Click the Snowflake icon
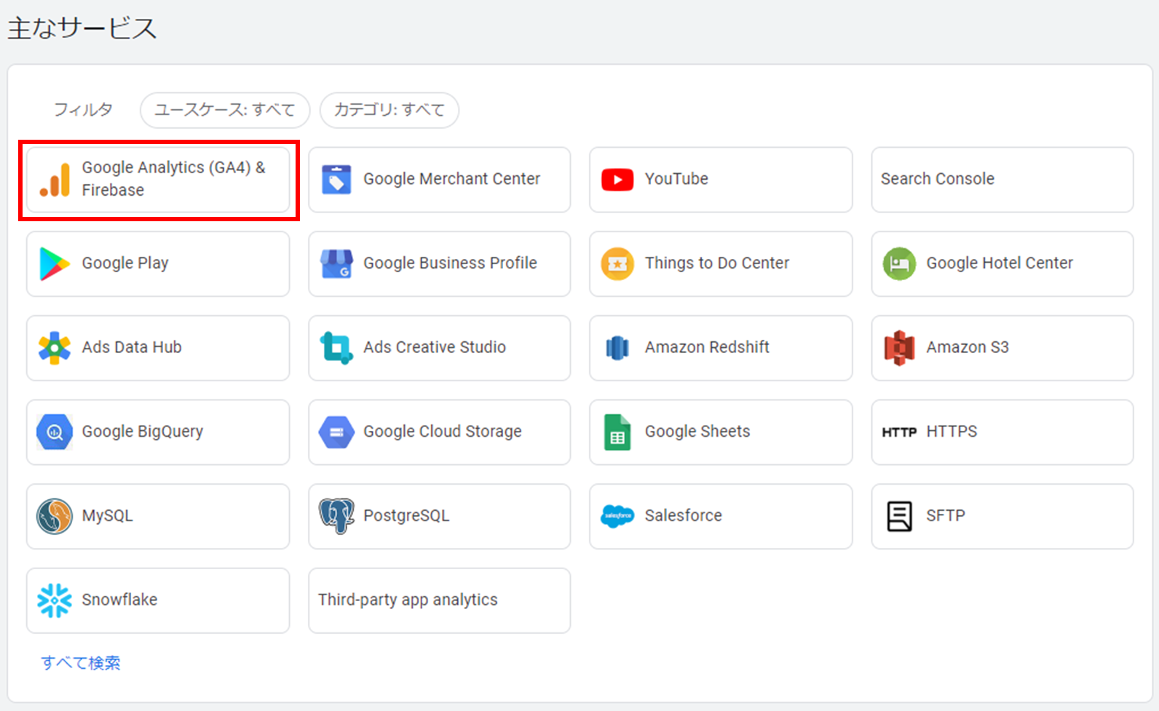Viewport: 1159px width, 711px height. [x=55, y=600]
